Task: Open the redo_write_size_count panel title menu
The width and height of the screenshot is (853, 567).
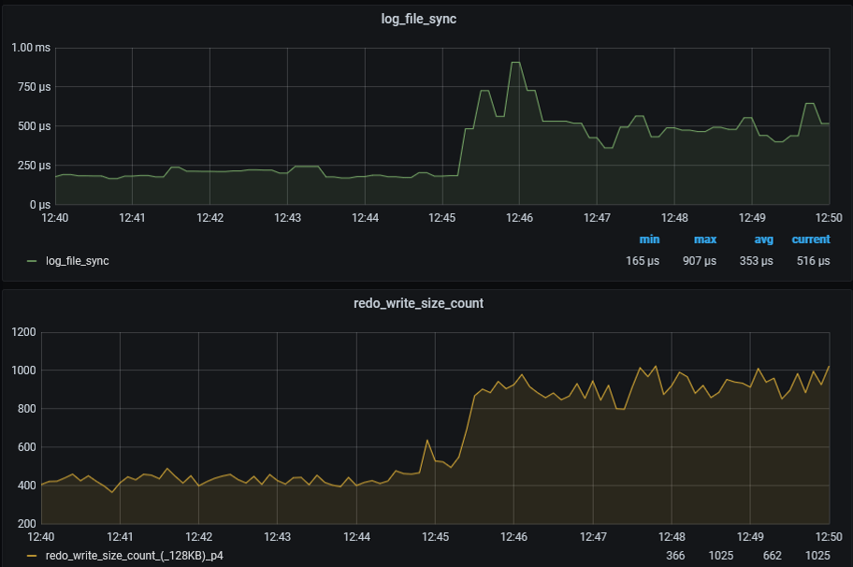Action: tap(426, 303)
